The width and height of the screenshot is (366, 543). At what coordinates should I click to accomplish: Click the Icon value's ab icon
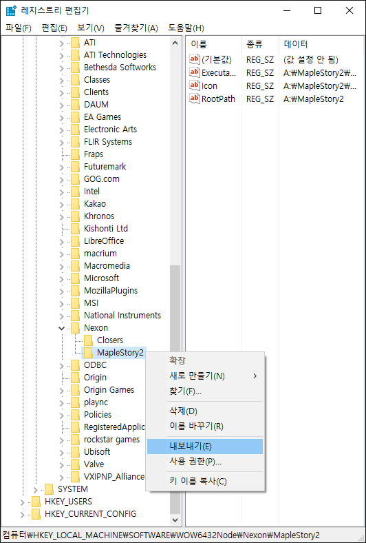[x=195, y=85]
